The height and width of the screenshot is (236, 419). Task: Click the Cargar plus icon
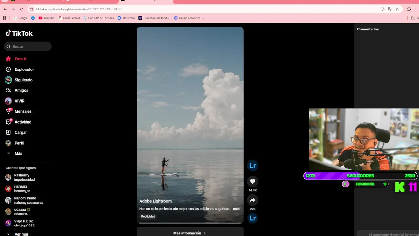point(8,132)
